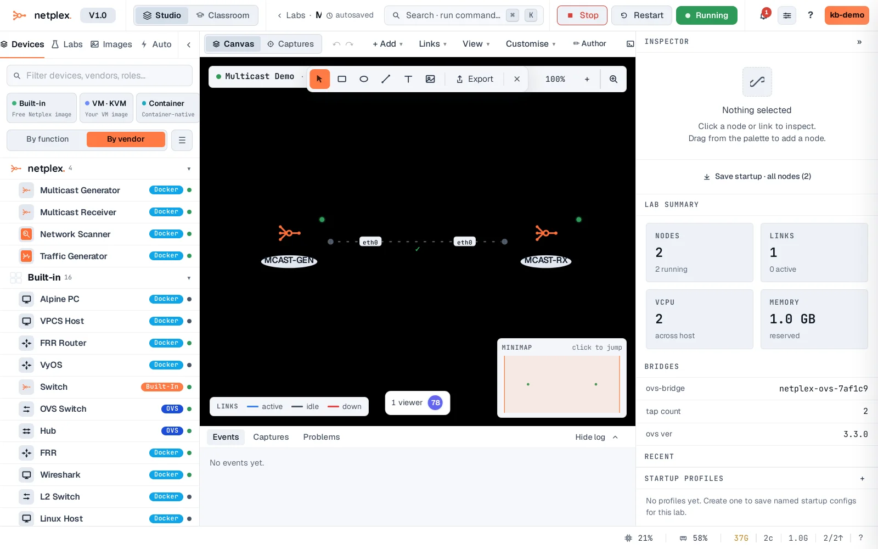Open the palette list options menu icon
Viewport: 878px width, 549px height.
[182, 140]
